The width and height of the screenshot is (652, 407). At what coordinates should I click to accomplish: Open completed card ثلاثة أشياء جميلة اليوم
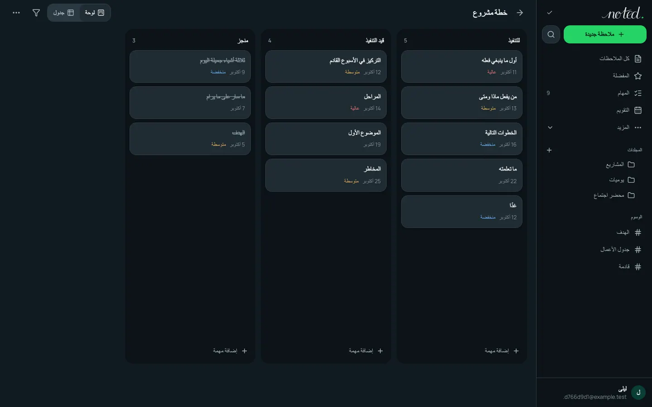point(190,66)
